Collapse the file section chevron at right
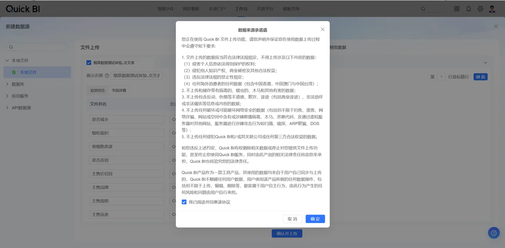This screenshot has height=248, width=505. click(x=486, y=63)
